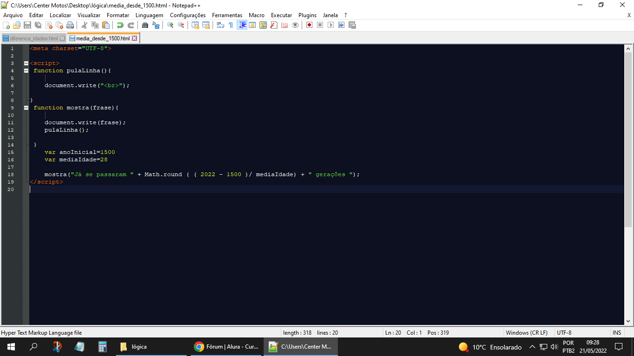
Task: Start macro recording with the red dot
Action: pyautogui.click(x=309, y=25)
